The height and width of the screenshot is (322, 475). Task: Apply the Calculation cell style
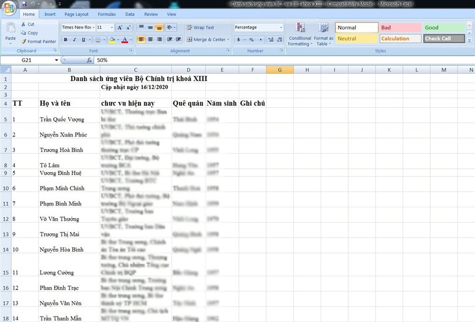tap(400, 39)
